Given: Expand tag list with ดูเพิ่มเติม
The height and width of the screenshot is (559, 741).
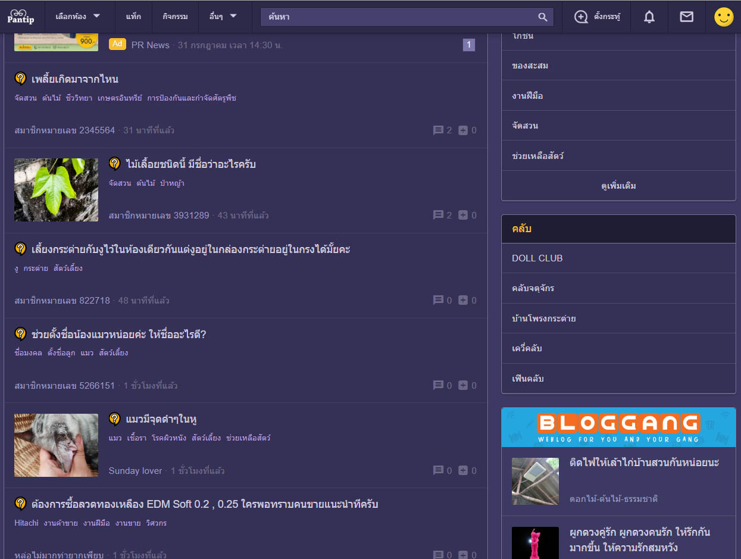Looking at the screenshot, I should point(618,186).
